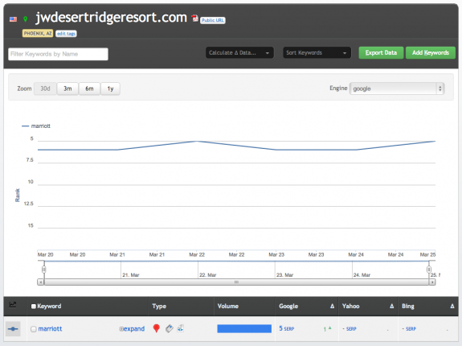Click the left navigator range handle

coord(44,270)
